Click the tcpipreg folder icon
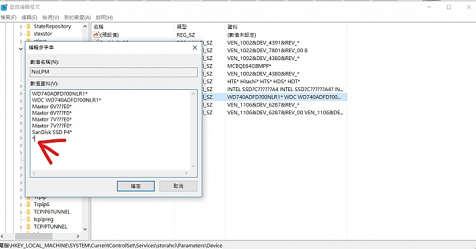Image resolution: width=476 pixels, height=249 pixels. tap(28, 219)
